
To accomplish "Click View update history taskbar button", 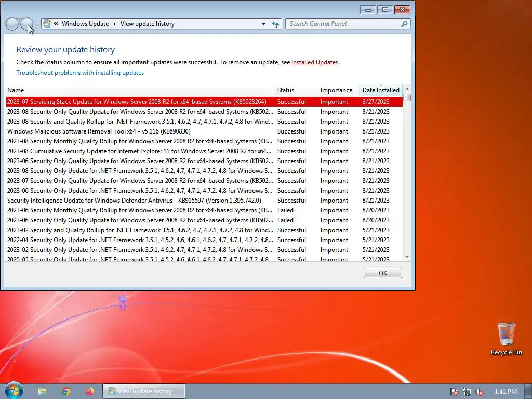I will [144, 391].
